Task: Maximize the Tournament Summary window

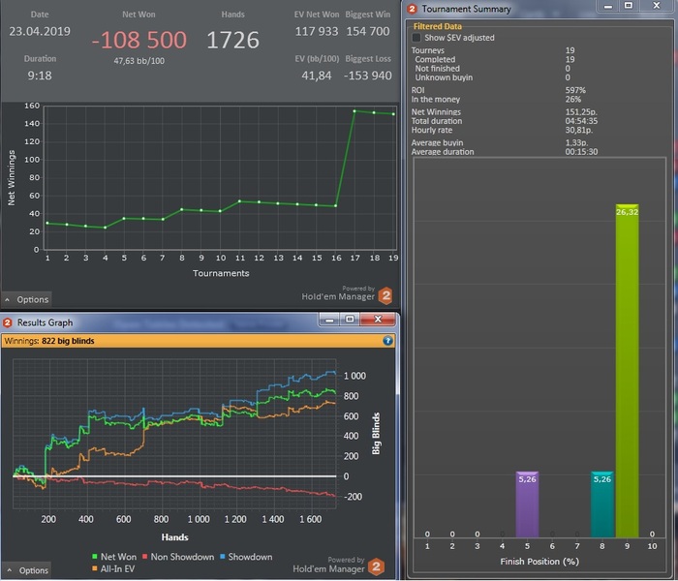Action: (x=629, y=6)
